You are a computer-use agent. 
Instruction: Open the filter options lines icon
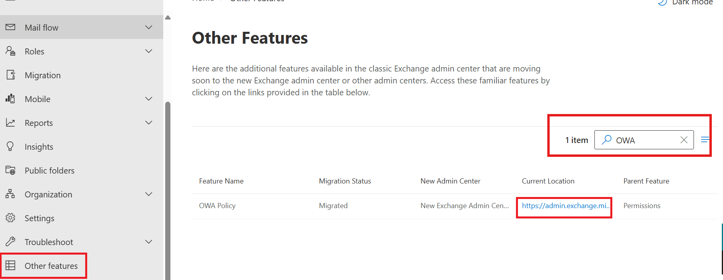click(x=705, y=140)
